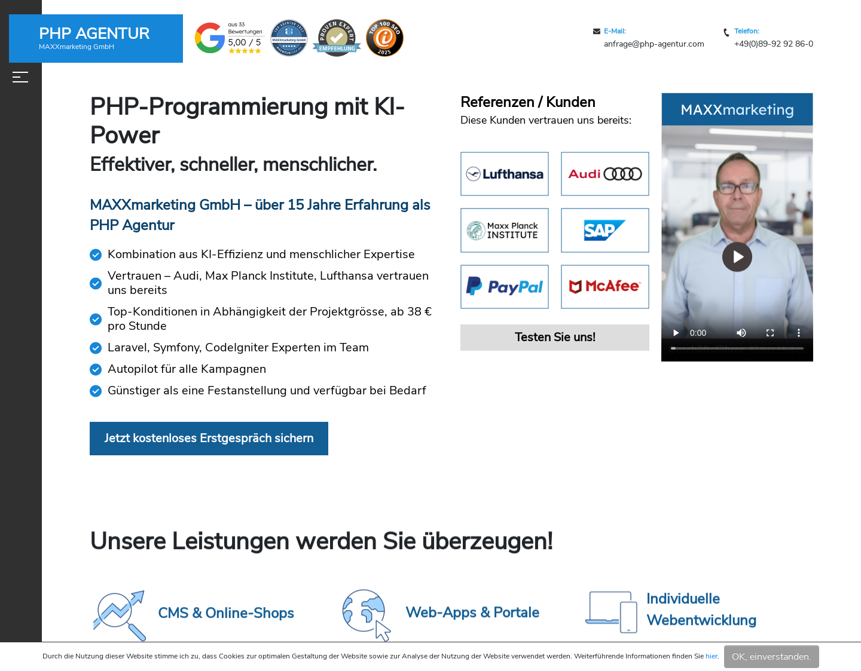861x671 pixels.
Task: Click the heading PHP-Programmierung mit KI-Power
Action: coord(248,121)
